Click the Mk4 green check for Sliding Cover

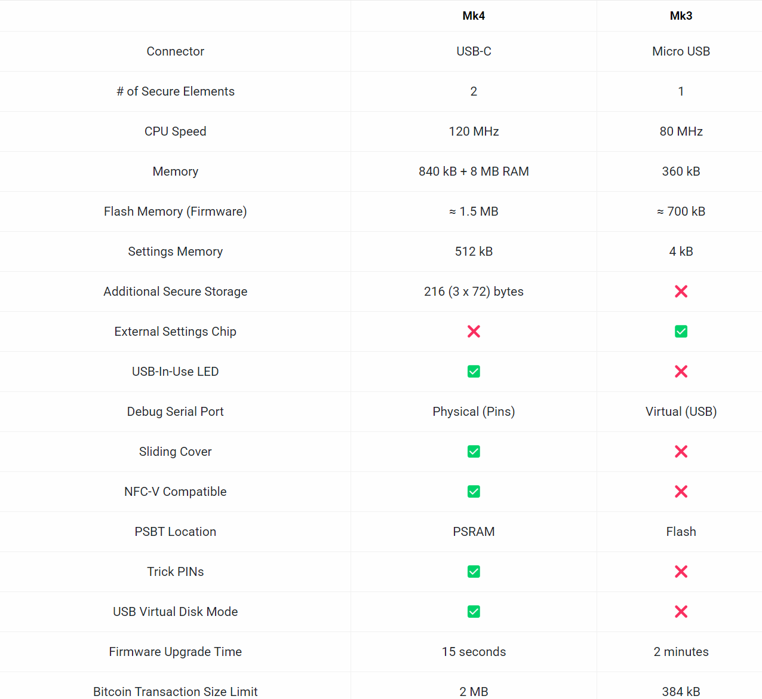click(474, 452)
